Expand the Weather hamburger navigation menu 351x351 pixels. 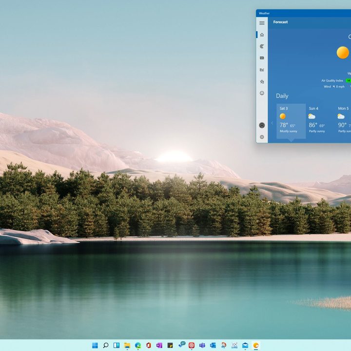pos(262,23)
